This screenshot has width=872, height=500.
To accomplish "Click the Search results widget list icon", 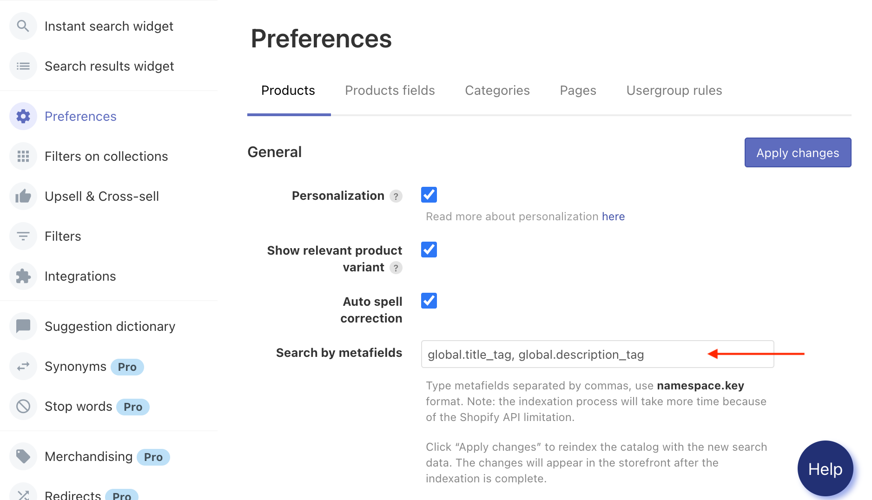I will 23,66.
